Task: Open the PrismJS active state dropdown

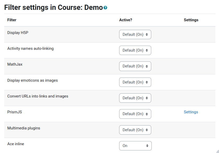Action: [135, 114]
